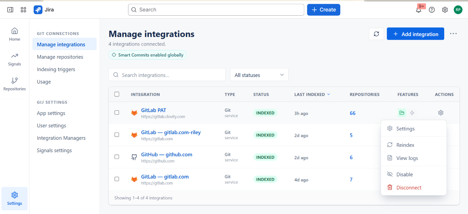Toggle the sidebar collapse icon
Image resolution: width=468 pixels, height=214 pixels.
pos(10,10)
